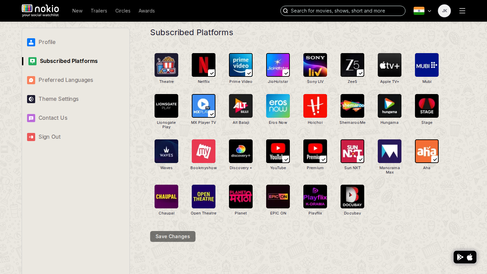487x274 pixels.
Task: Select the Apple TV+ platform icon
Action: [390, 65]
